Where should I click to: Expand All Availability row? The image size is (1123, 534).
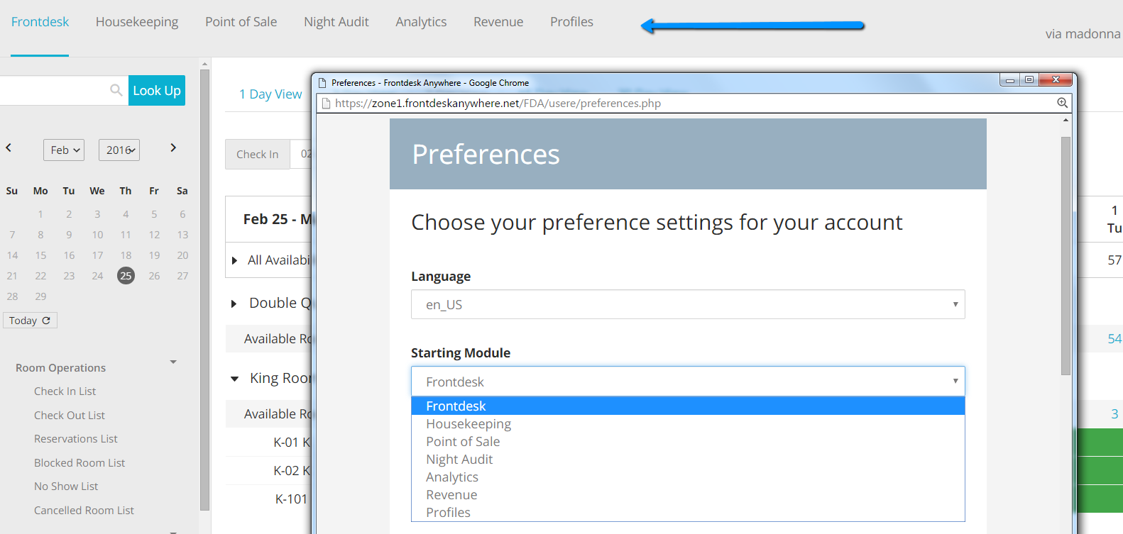[x=234, y=261]
